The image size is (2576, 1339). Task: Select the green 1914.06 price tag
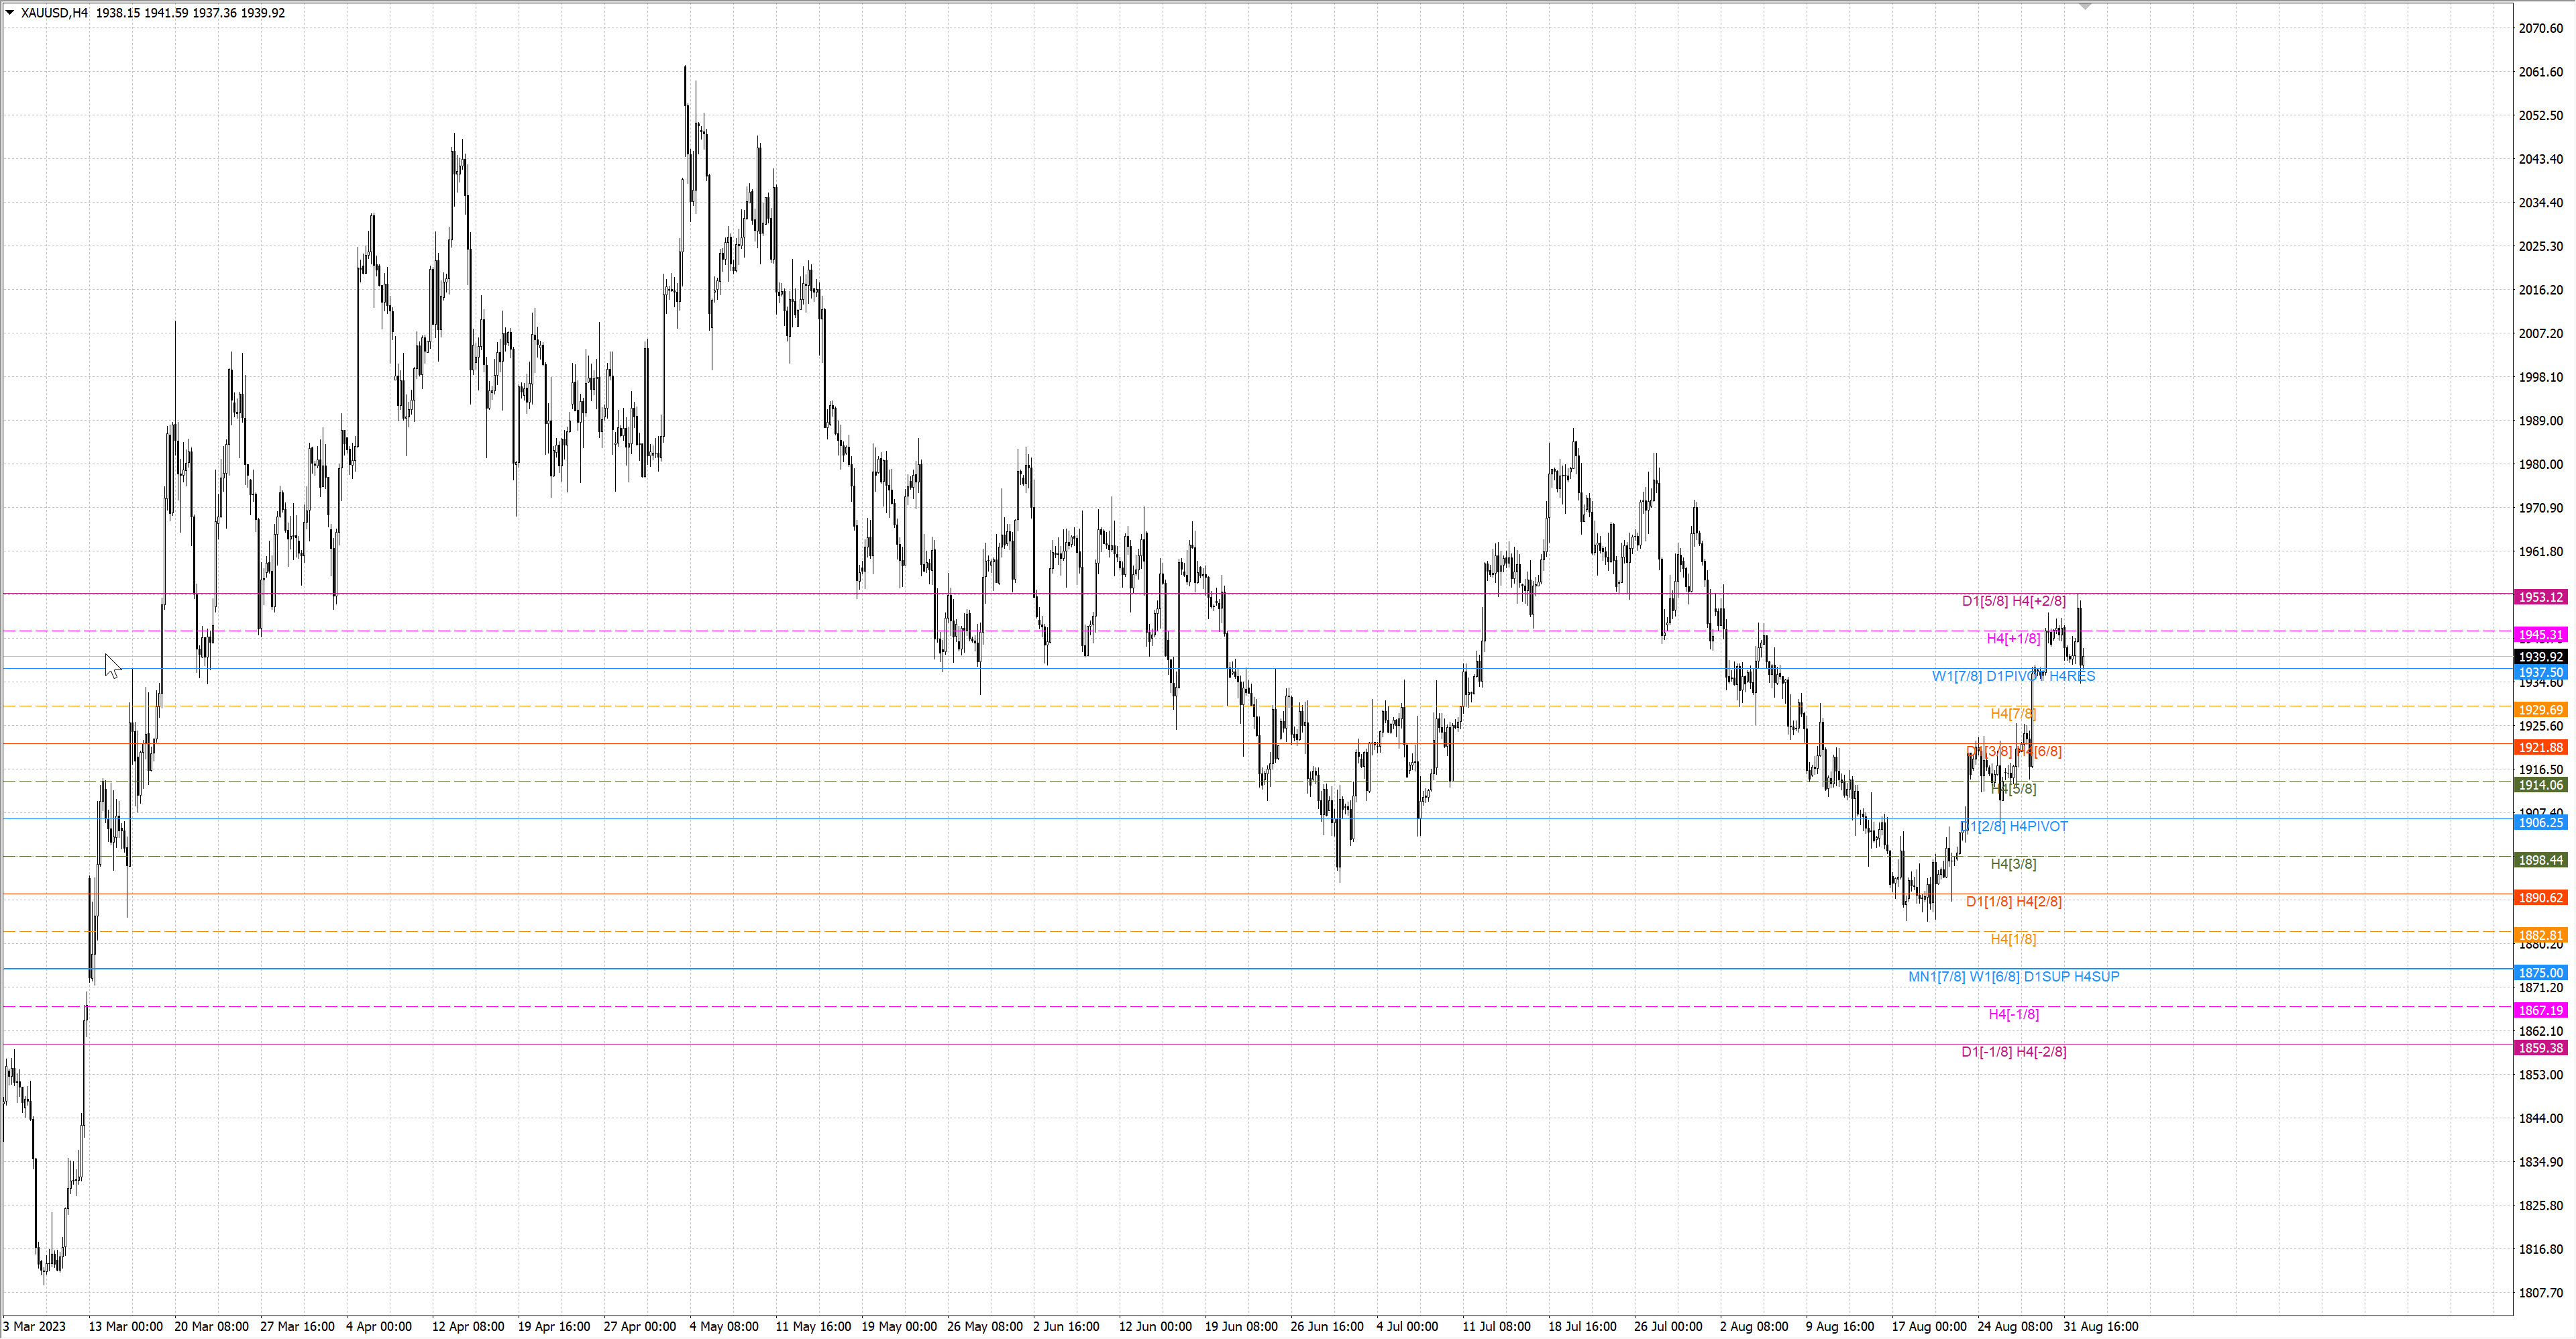coord(2540,785)
